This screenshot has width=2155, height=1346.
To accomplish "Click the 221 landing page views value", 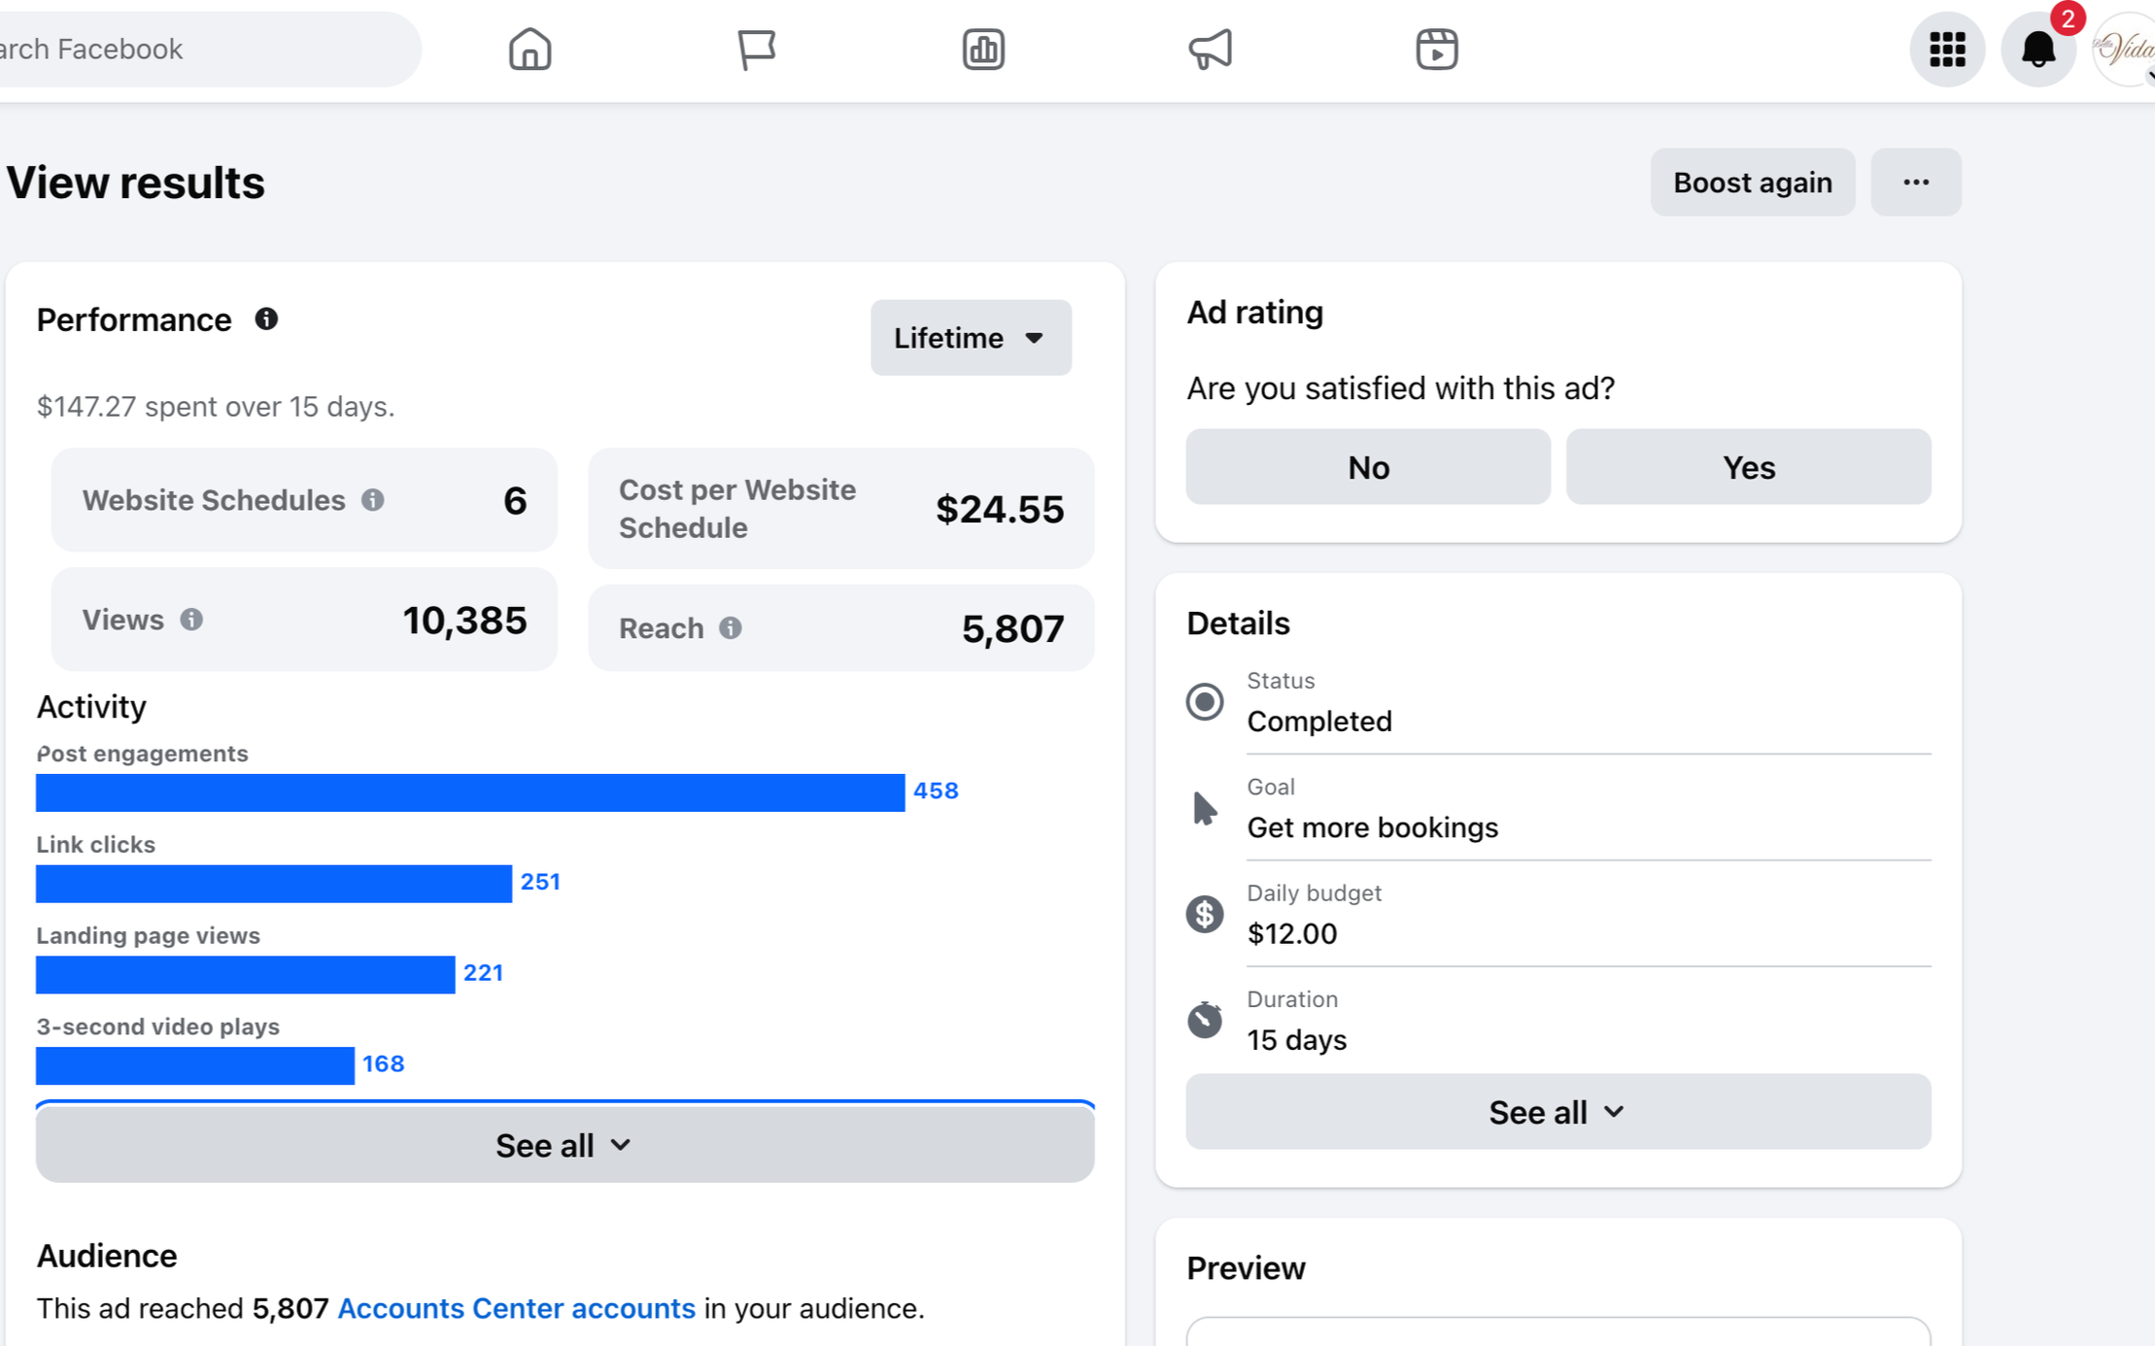I will [x=483, y=973].
